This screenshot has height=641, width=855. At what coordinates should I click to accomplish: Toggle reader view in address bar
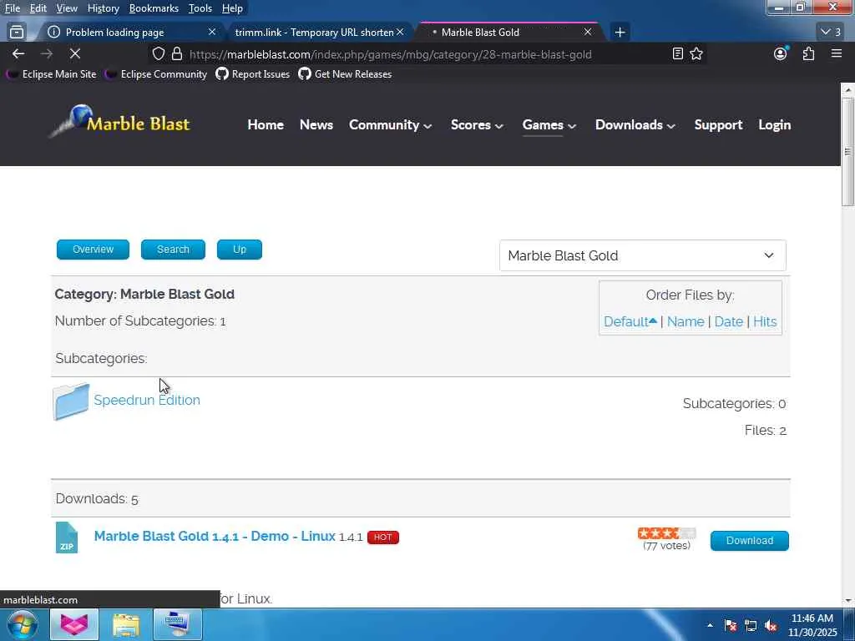677,53
